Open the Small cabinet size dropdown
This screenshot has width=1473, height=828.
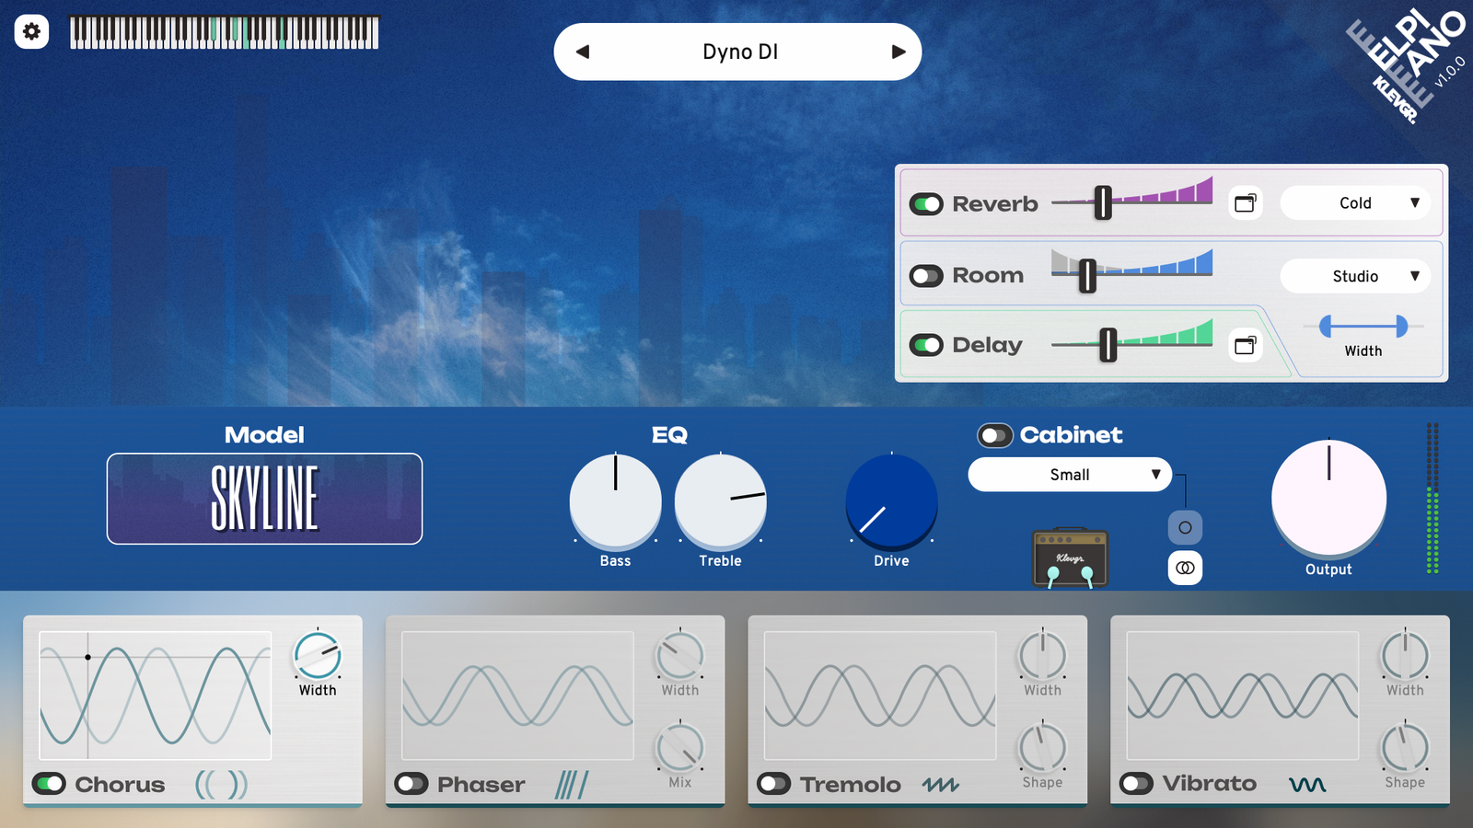coord(1069,475)
